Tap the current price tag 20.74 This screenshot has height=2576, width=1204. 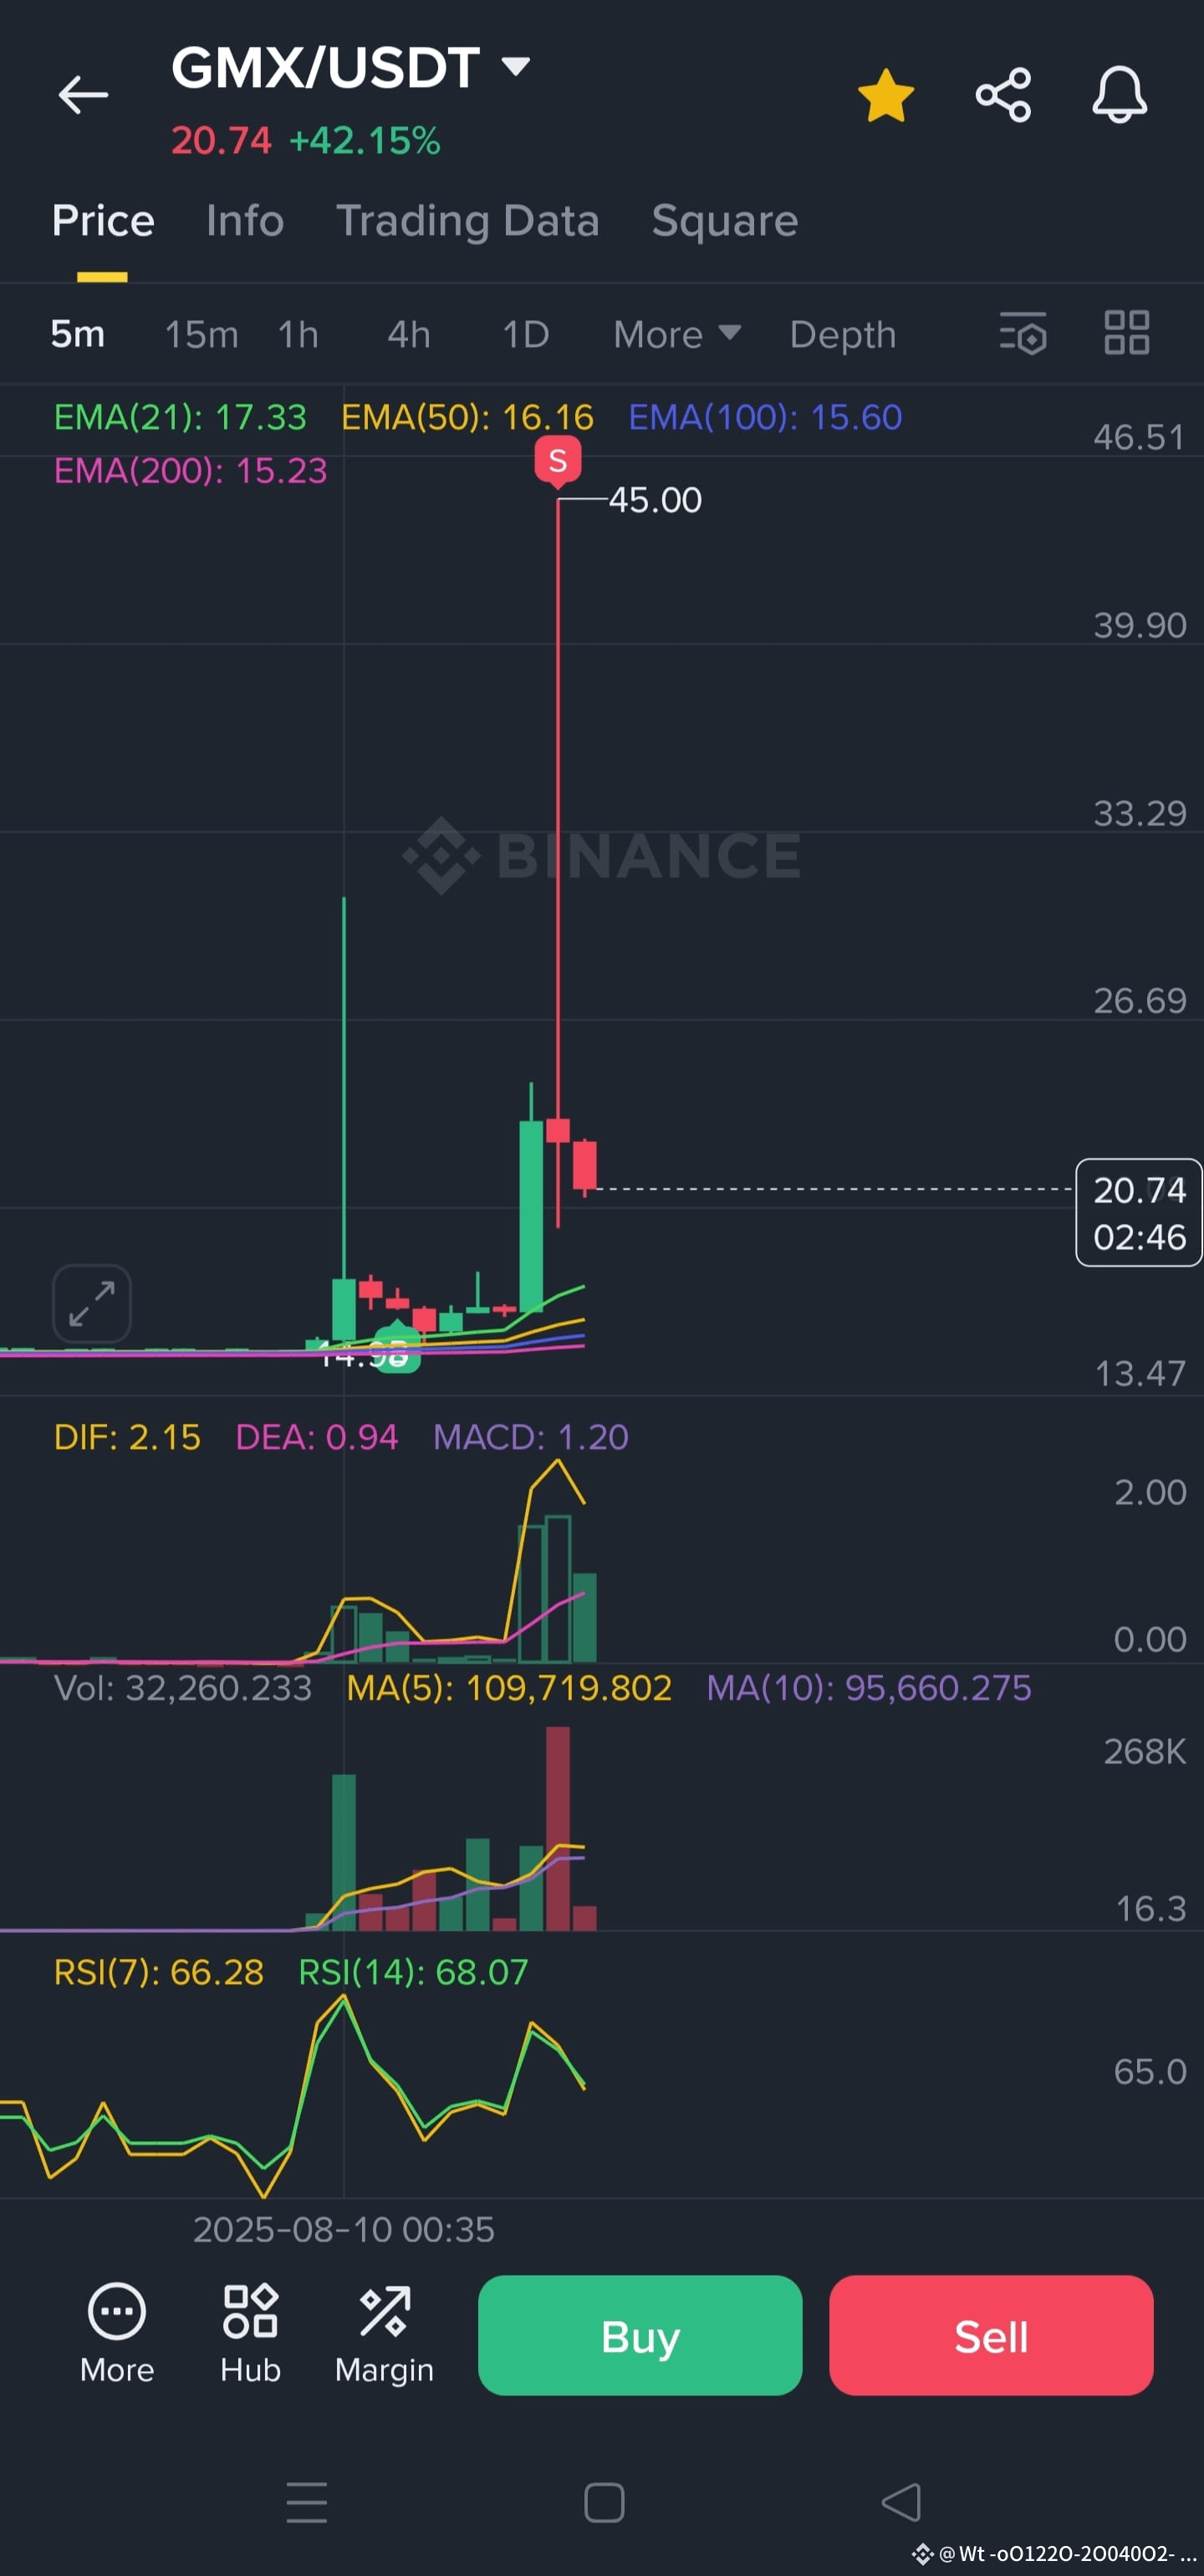(1139, 1212)
